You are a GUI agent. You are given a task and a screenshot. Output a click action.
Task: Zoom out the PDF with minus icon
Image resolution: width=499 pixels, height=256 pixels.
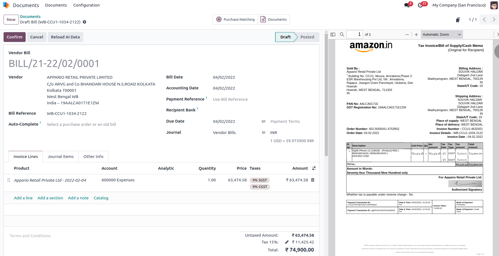[407, 35]
